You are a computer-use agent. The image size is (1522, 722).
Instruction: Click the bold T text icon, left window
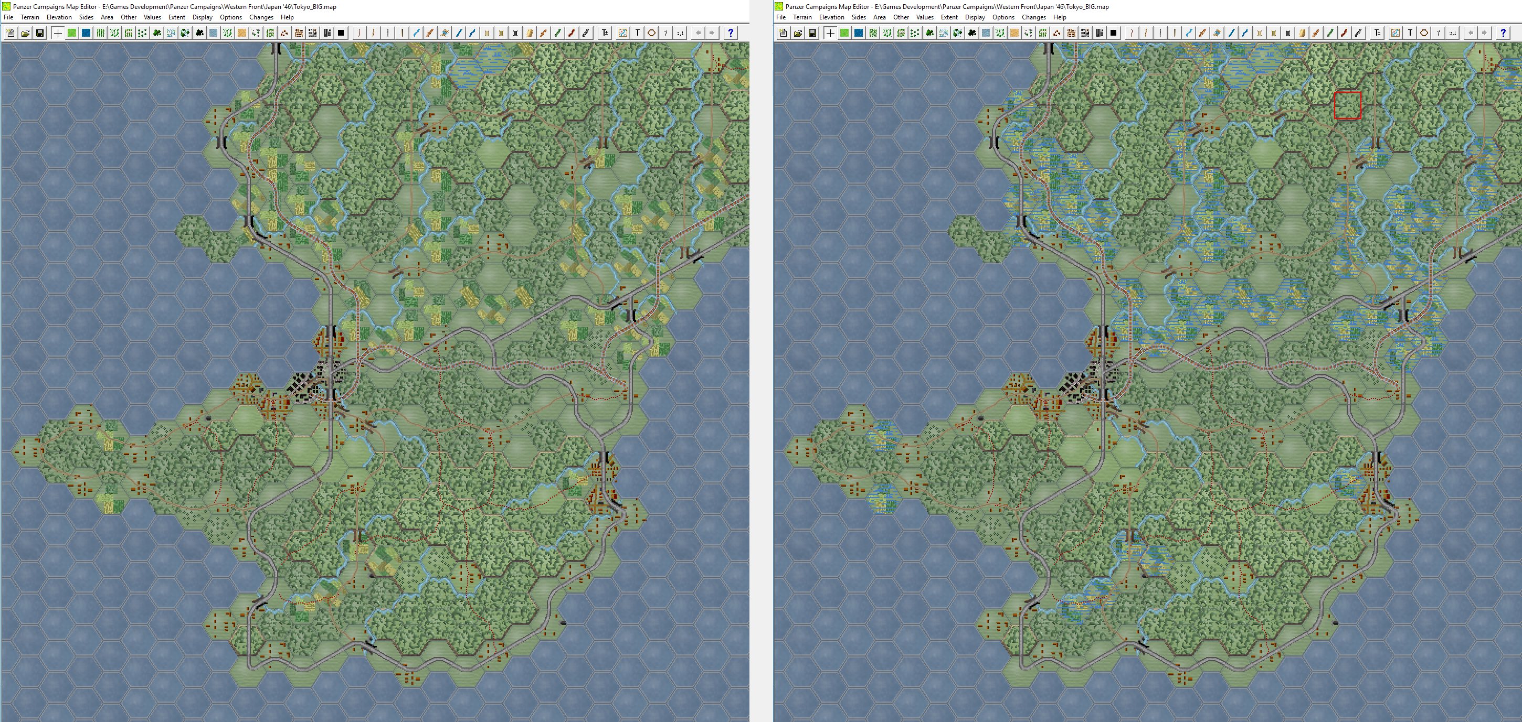coord(638,33)
